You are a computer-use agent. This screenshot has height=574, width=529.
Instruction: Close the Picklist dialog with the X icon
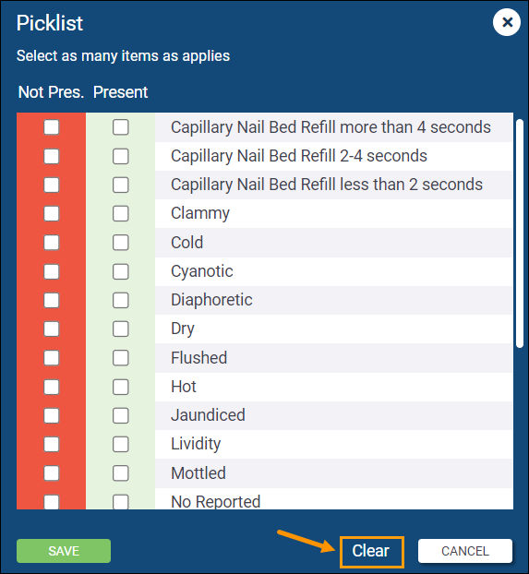[x=507, y=22]
